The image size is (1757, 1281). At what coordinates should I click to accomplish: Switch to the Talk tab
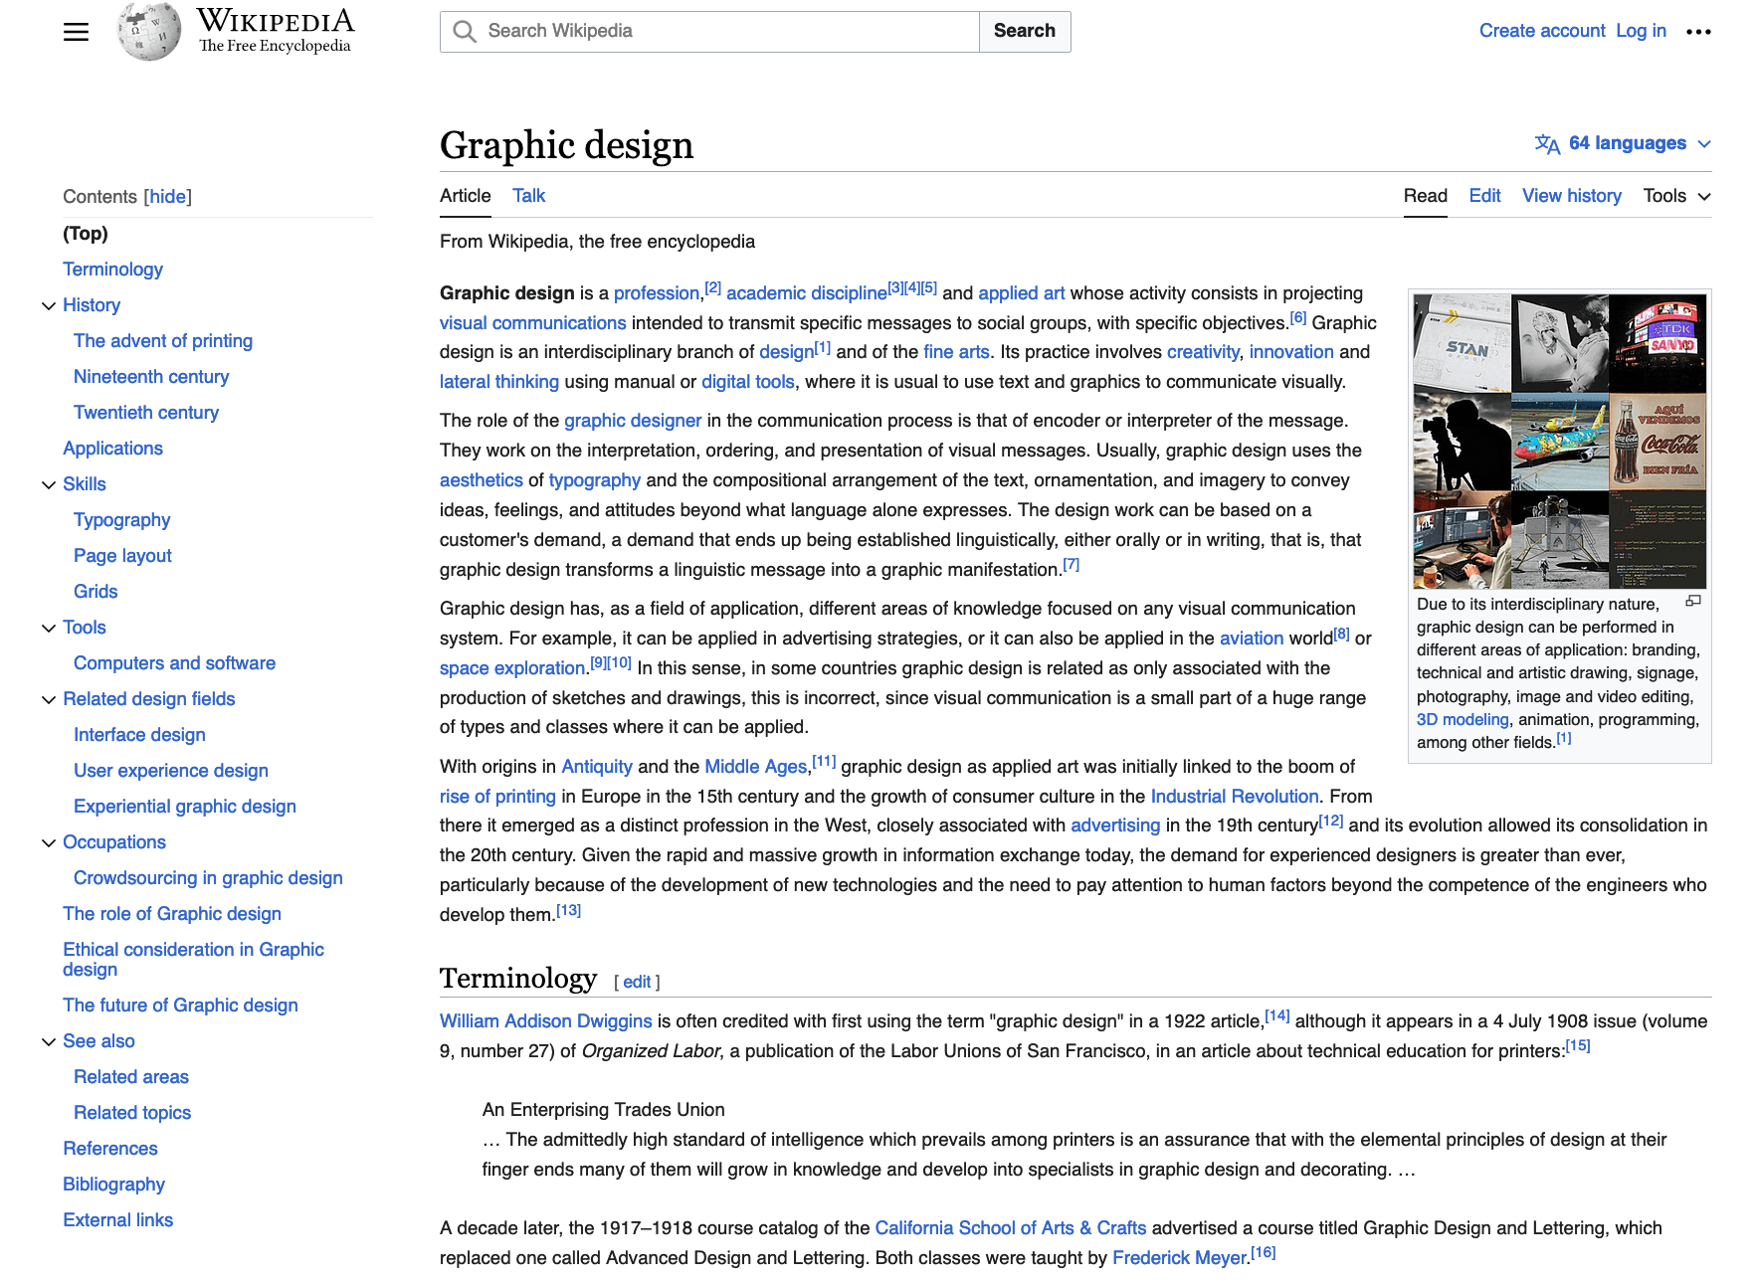[x=528, y=196]
